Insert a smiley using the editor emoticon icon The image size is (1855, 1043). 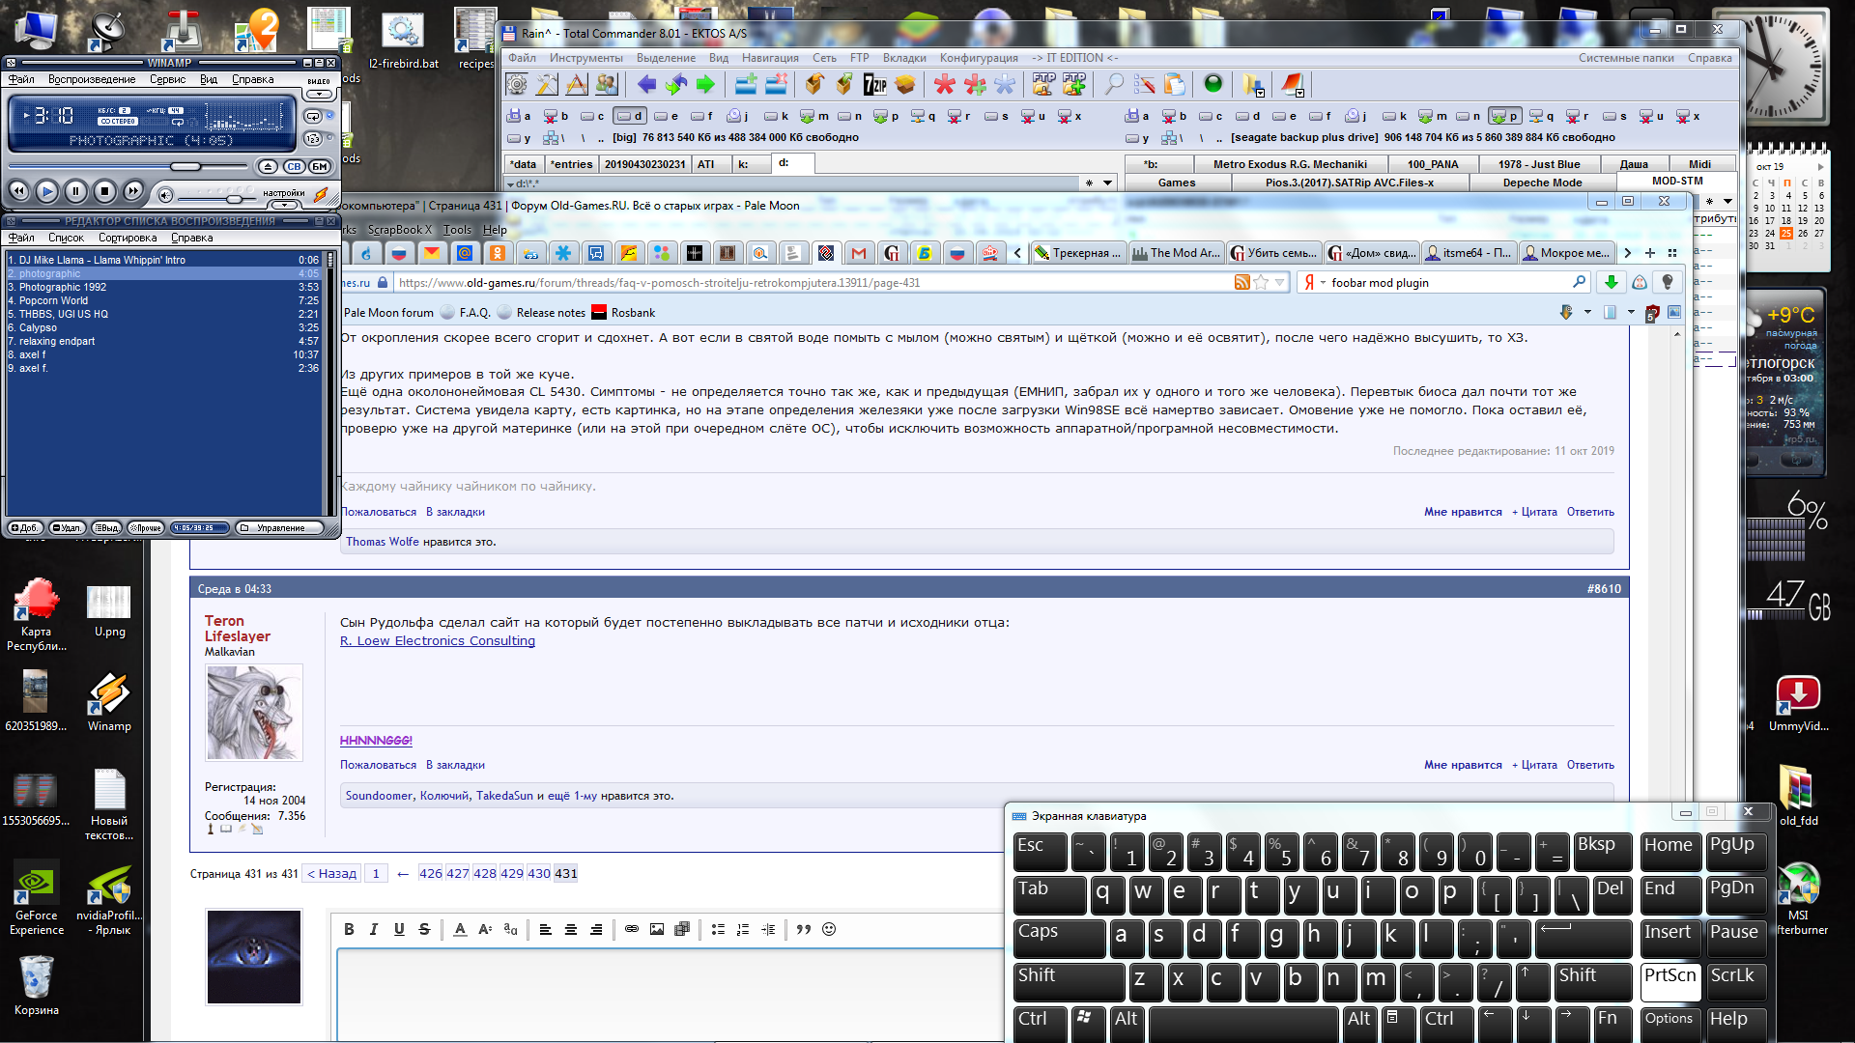tap(829, 929)
